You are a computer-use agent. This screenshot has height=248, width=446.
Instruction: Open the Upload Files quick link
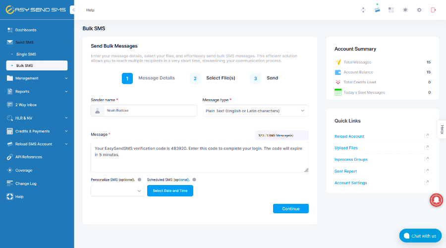346,148
